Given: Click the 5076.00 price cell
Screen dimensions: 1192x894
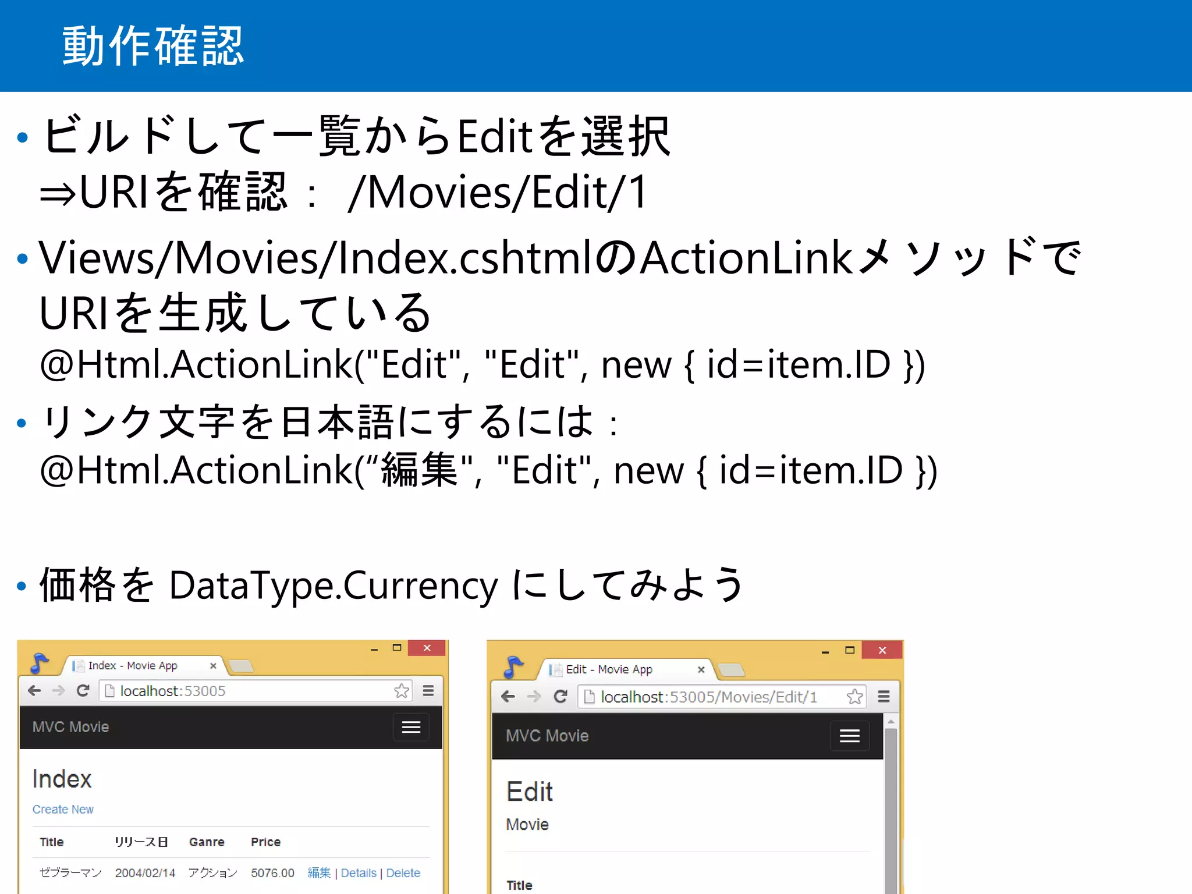Looking at the screenshot, I should [272, 873].
